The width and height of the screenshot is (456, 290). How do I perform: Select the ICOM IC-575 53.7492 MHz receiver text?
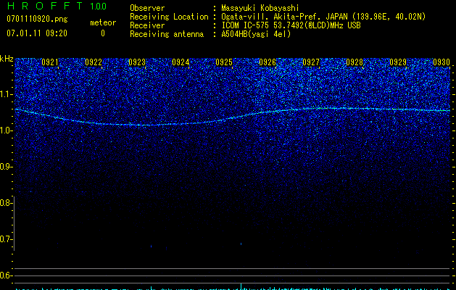[291, 25]
